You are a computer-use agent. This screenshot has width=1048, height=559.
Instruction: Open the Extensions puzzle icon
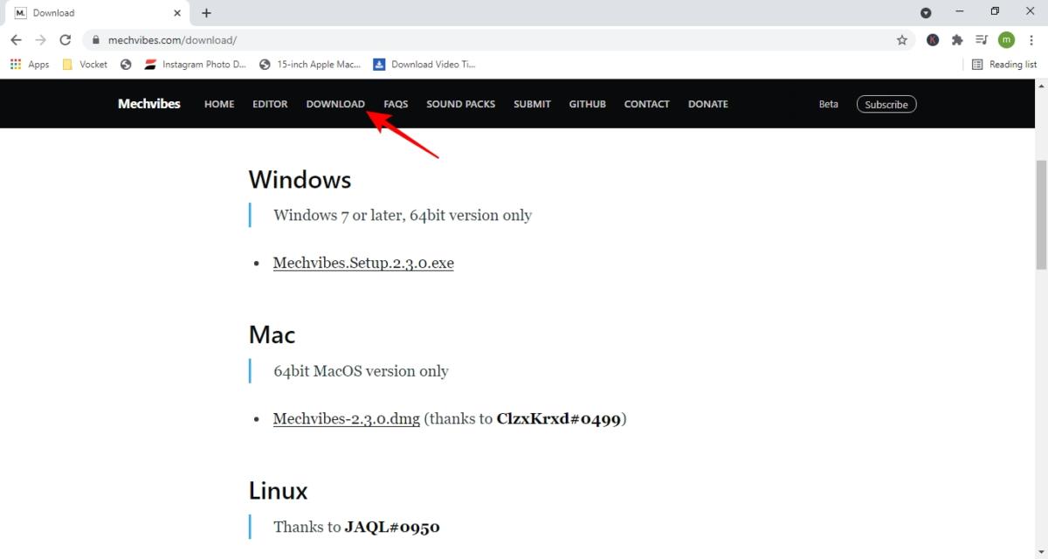click(957, 40)
